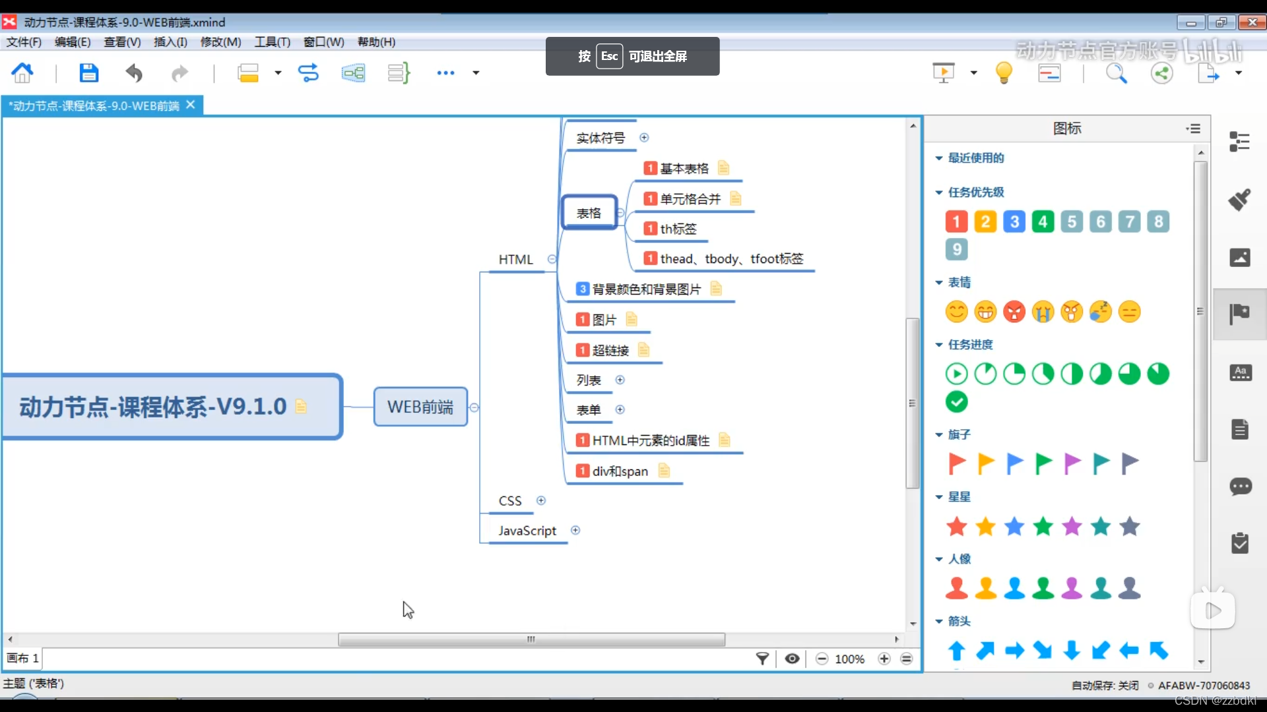Open the 工具(T) menu

272,42
